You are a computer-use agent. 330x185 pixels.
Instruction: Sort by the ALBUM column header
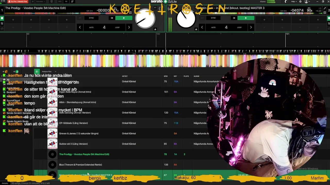(196, 76)
